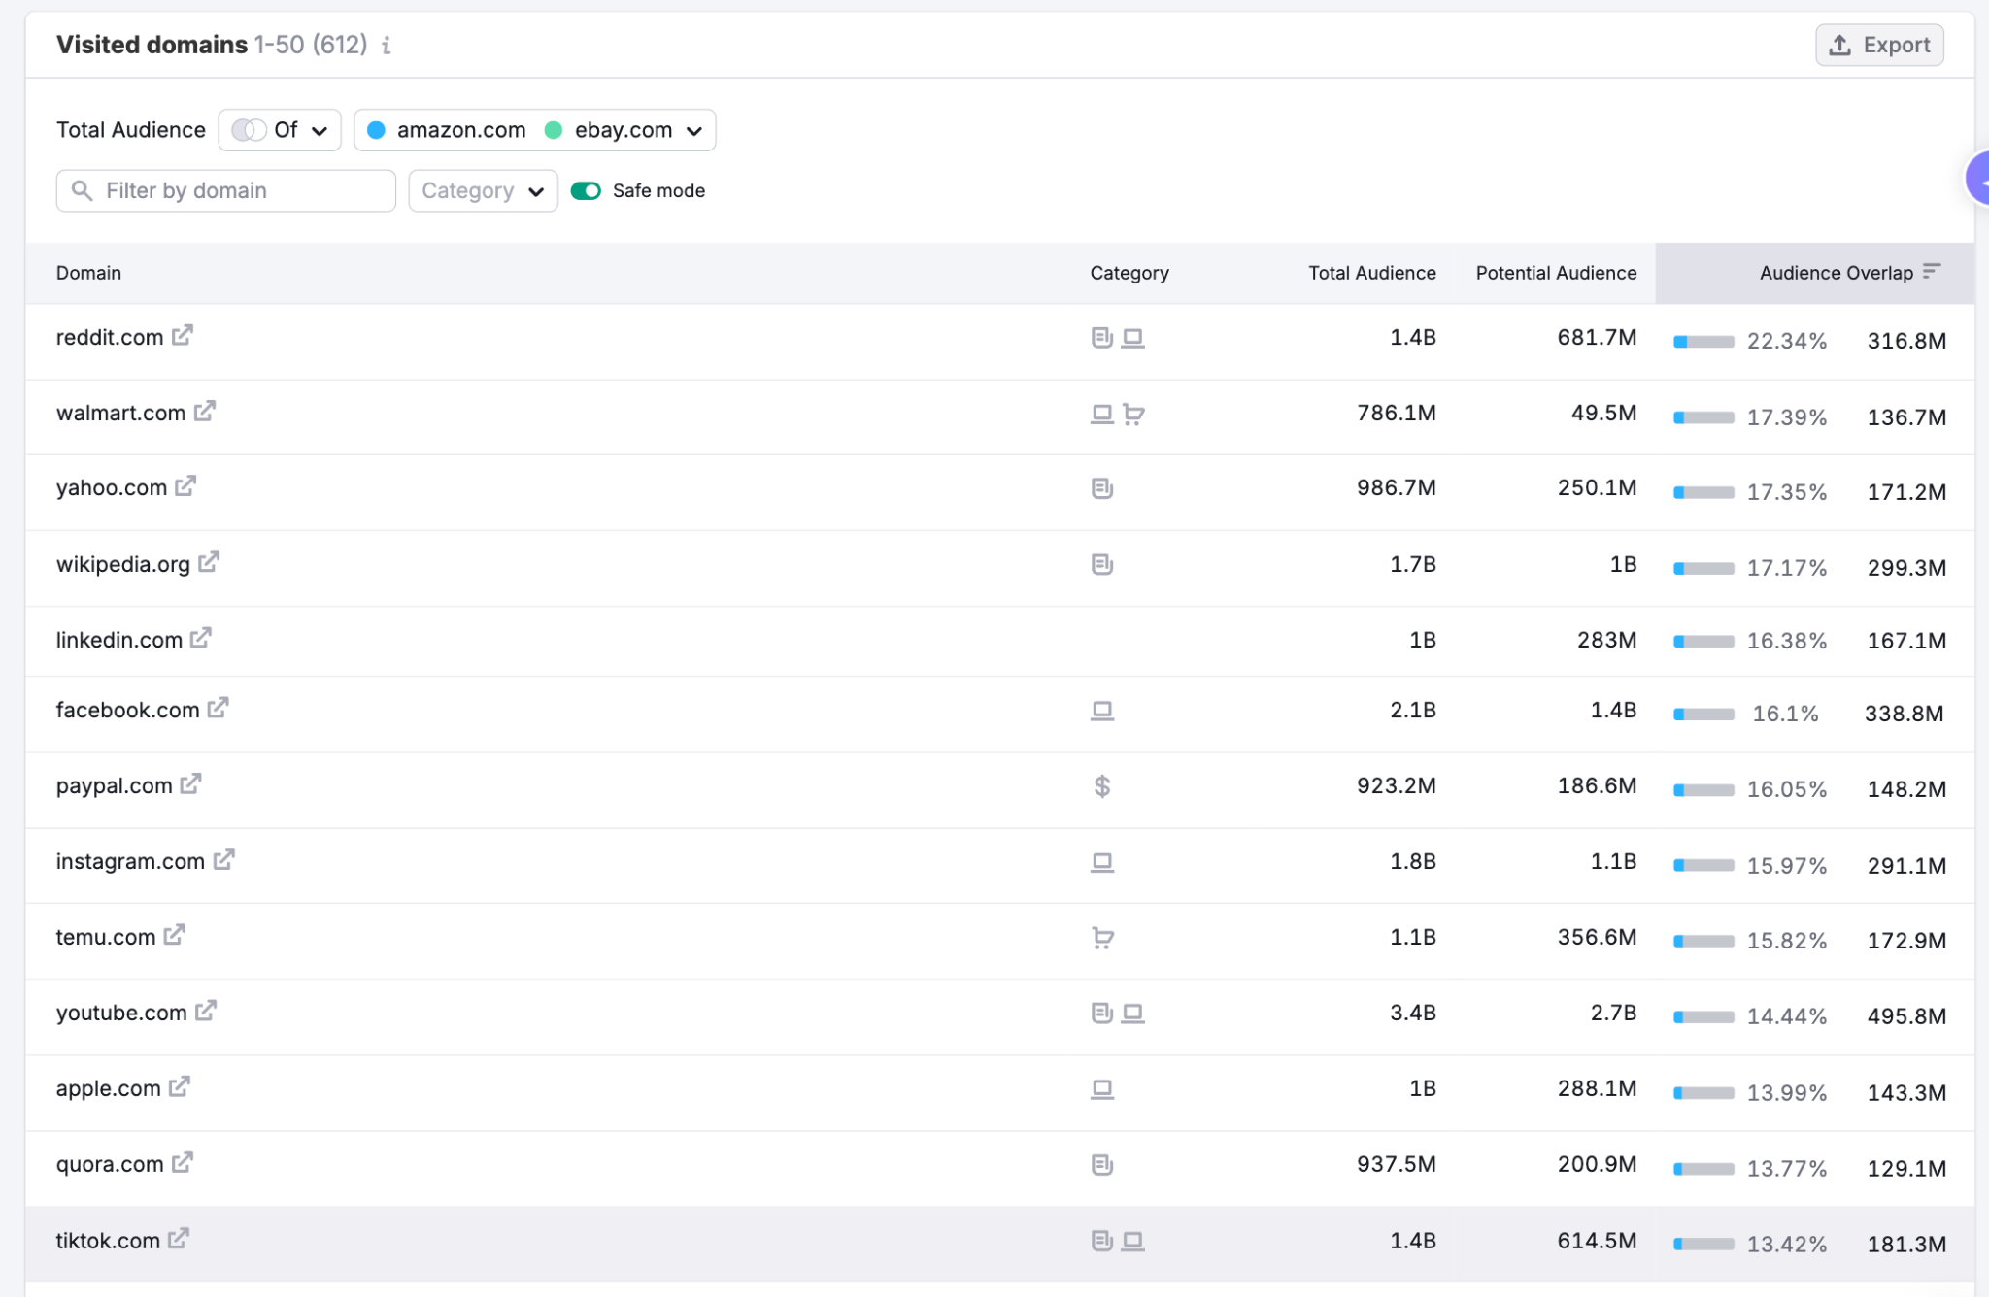1989x1297 pixels.
Task: Open the Category filter dropdown
Action: (482, 190)
